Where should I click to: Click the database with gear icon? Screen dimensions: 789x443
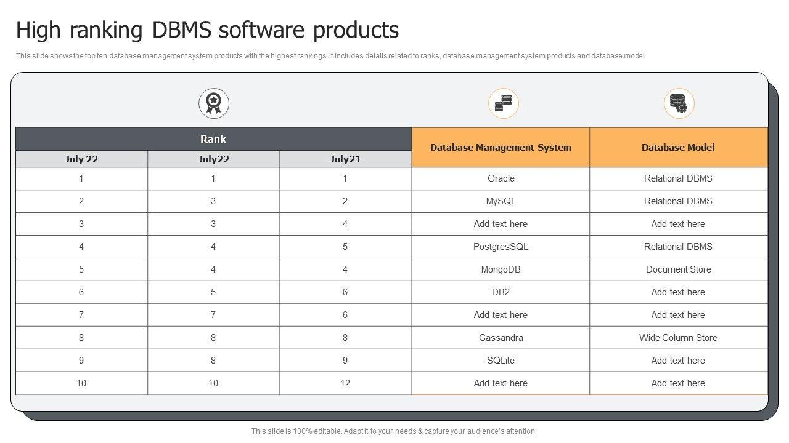click(x=679, y=103)
